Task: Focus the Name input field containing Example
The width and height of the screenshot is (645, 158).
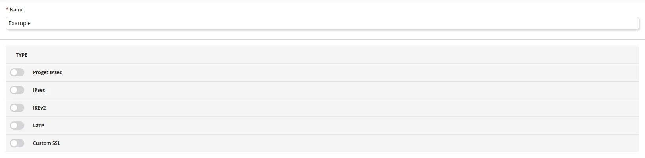Action: point(322,23)
